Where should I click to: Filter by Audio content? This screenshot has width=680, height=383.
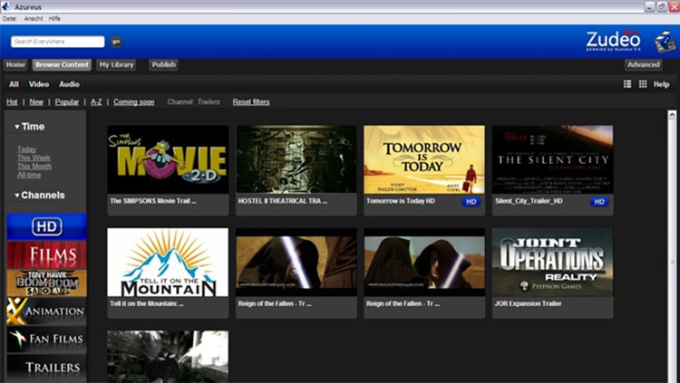pos(69,84)
